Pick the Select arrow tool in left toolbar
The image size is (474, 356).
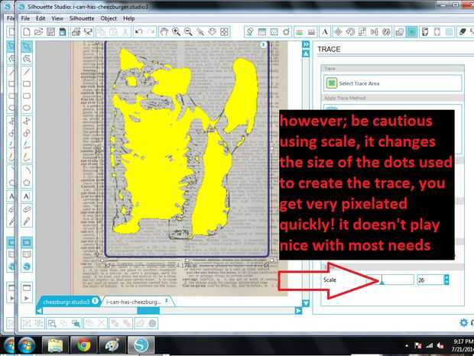point(27,47)
